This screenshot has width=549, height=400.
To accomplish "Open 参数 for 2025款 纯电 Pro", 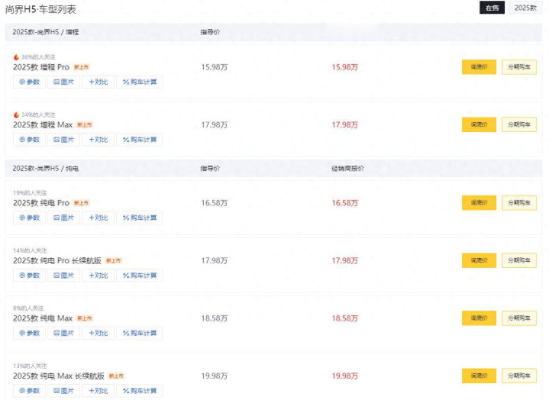I will pyautogui.click(x=29, y=218).
